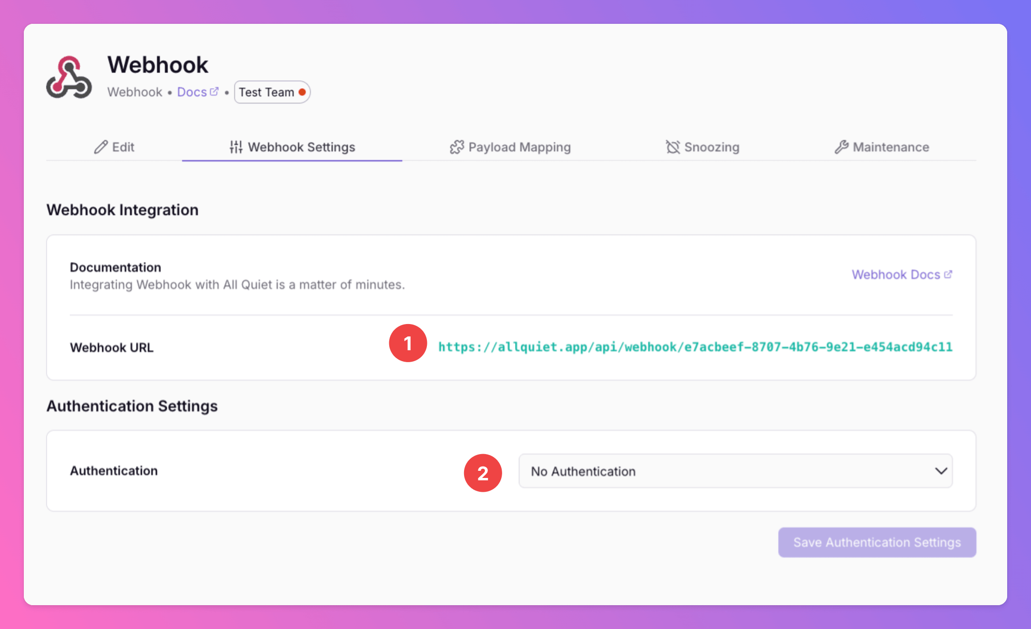1031x629 pixels.
Task: Click the Test Team badge
Action: tap(267, 92)
